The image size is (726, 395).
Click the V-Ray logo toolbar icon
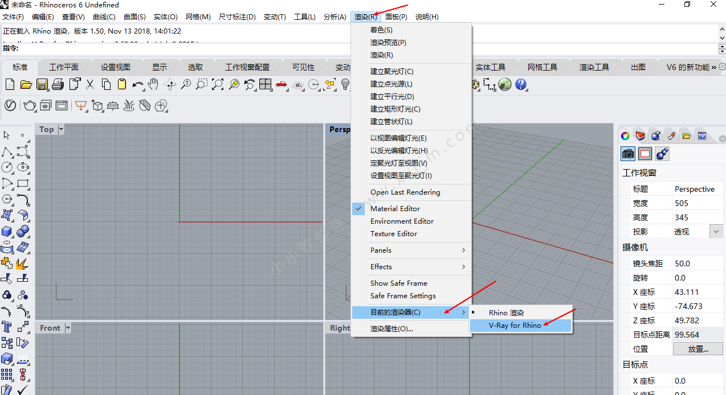pyautogui.click(x=10, y=105)
